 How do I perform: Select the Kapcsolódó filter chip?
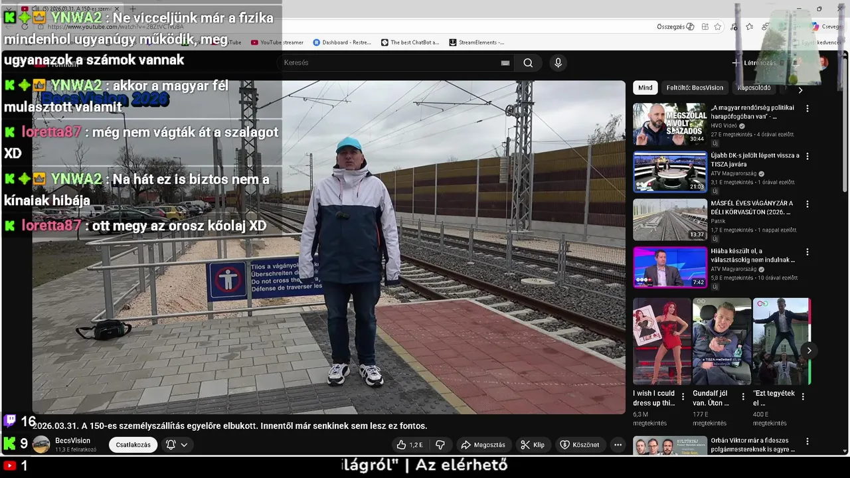[x=754, y=88]
